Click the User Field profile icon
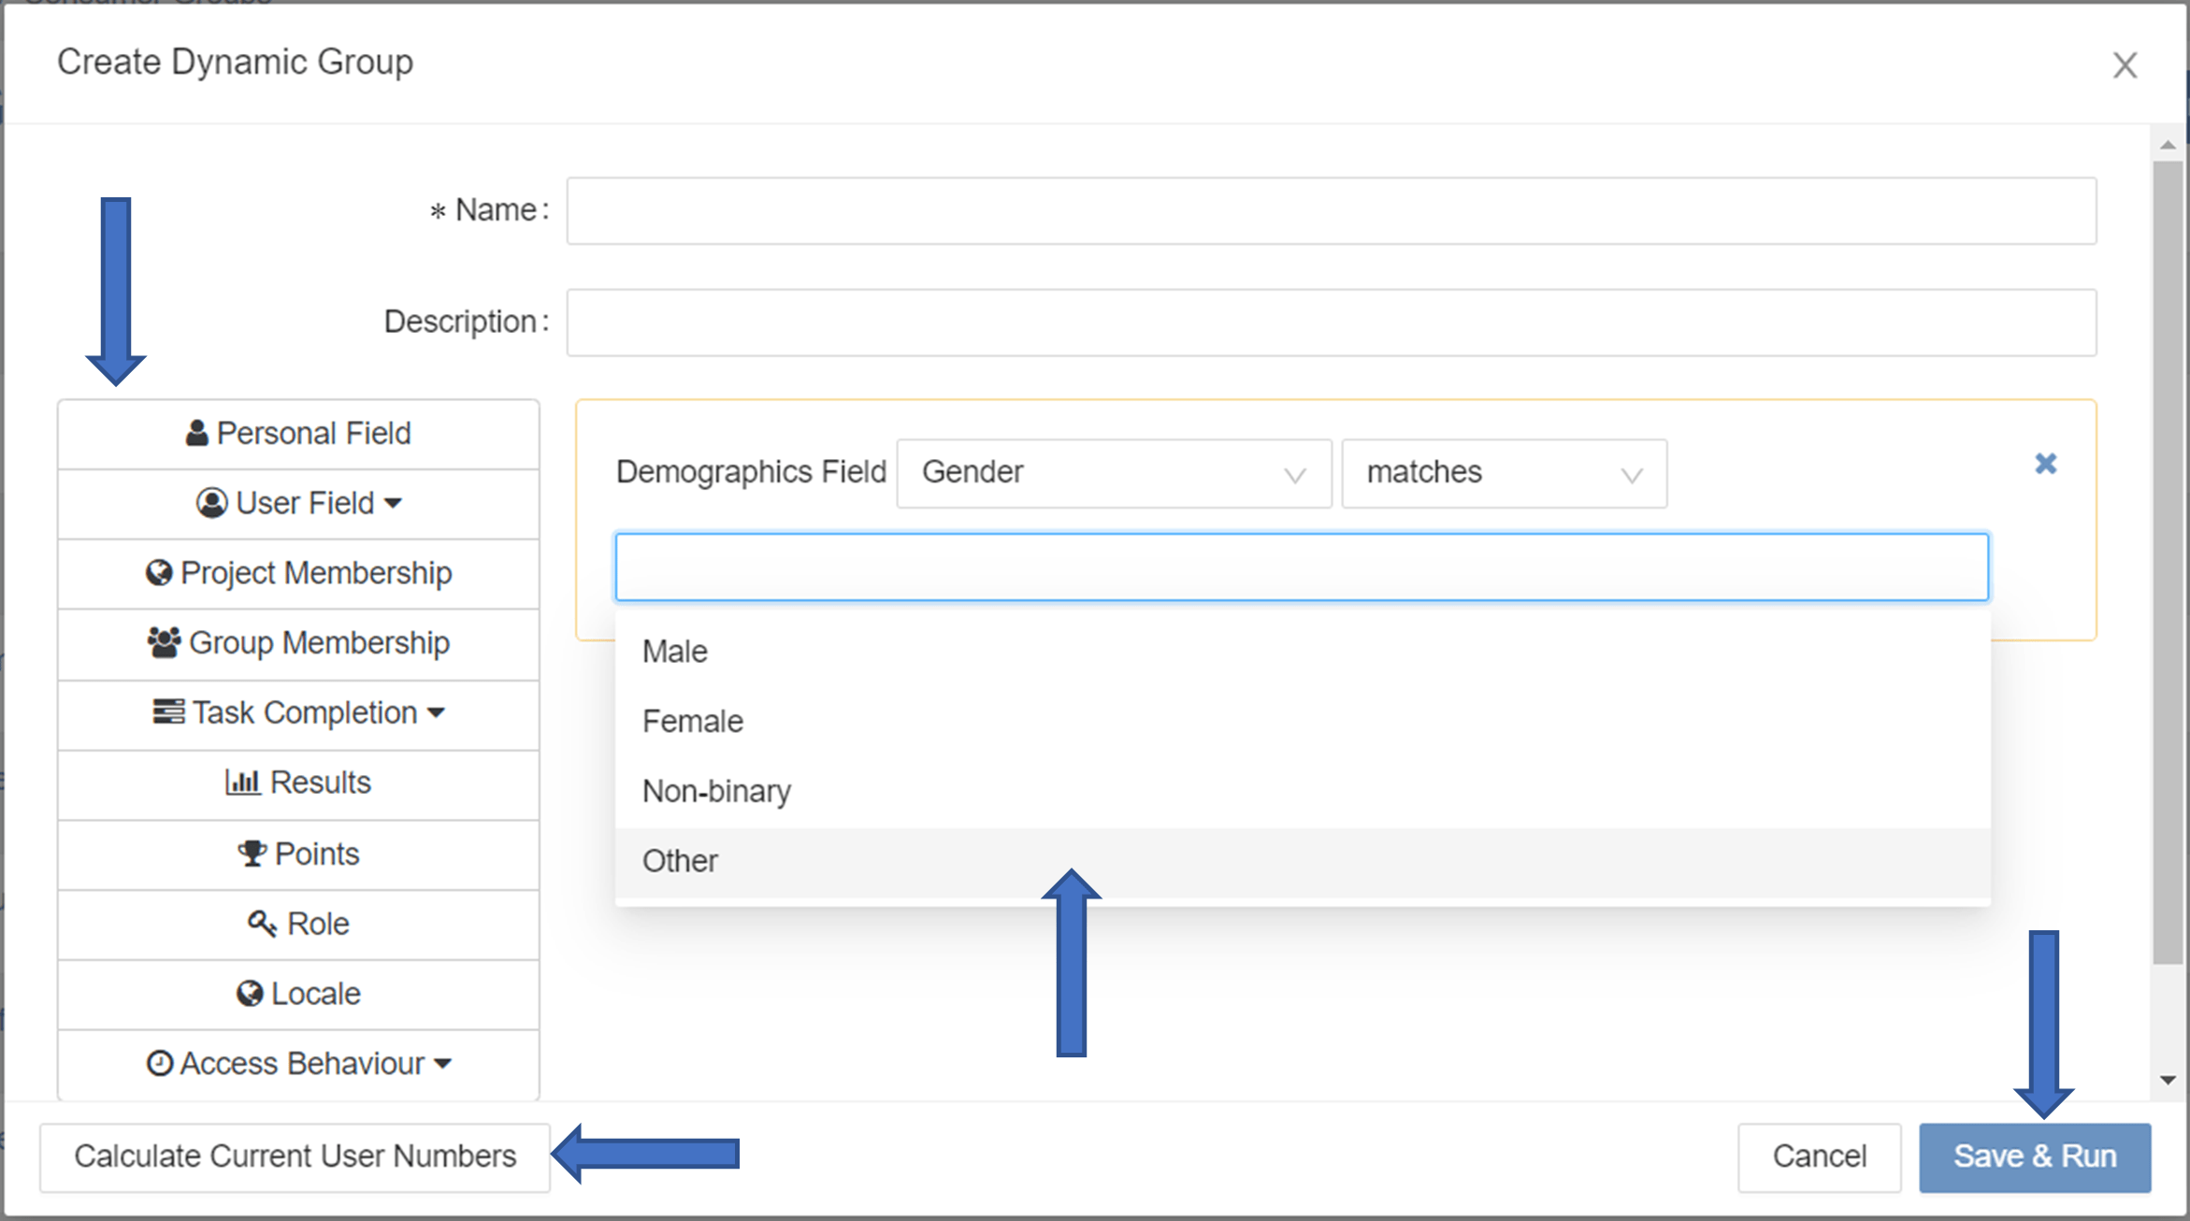2190x1221 pixels. [213, 502]
